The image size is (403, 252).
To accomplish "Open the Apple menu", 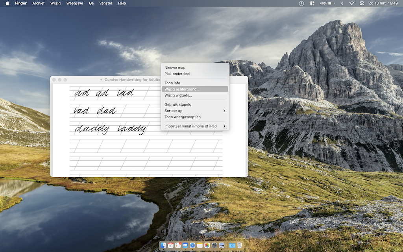I will click(7, 3).
